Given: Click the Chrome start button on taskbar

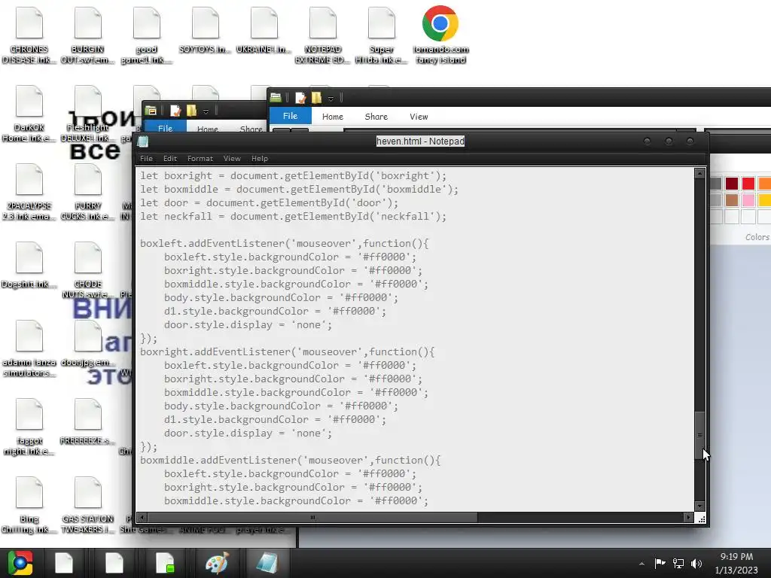Looking at the screenshot, I should (x=20, y=563).
